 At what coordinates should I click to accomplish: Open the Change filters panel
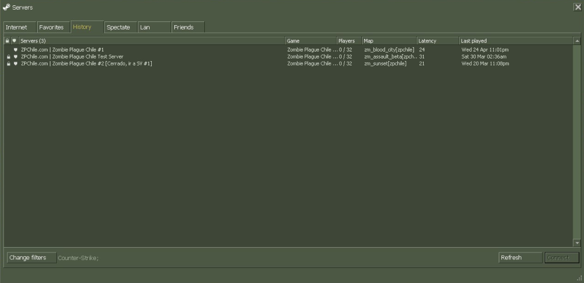click(x=32, y=258)
